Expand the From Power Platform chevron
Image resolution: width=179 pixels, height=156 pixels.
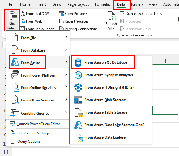click(x=66, y=74)
